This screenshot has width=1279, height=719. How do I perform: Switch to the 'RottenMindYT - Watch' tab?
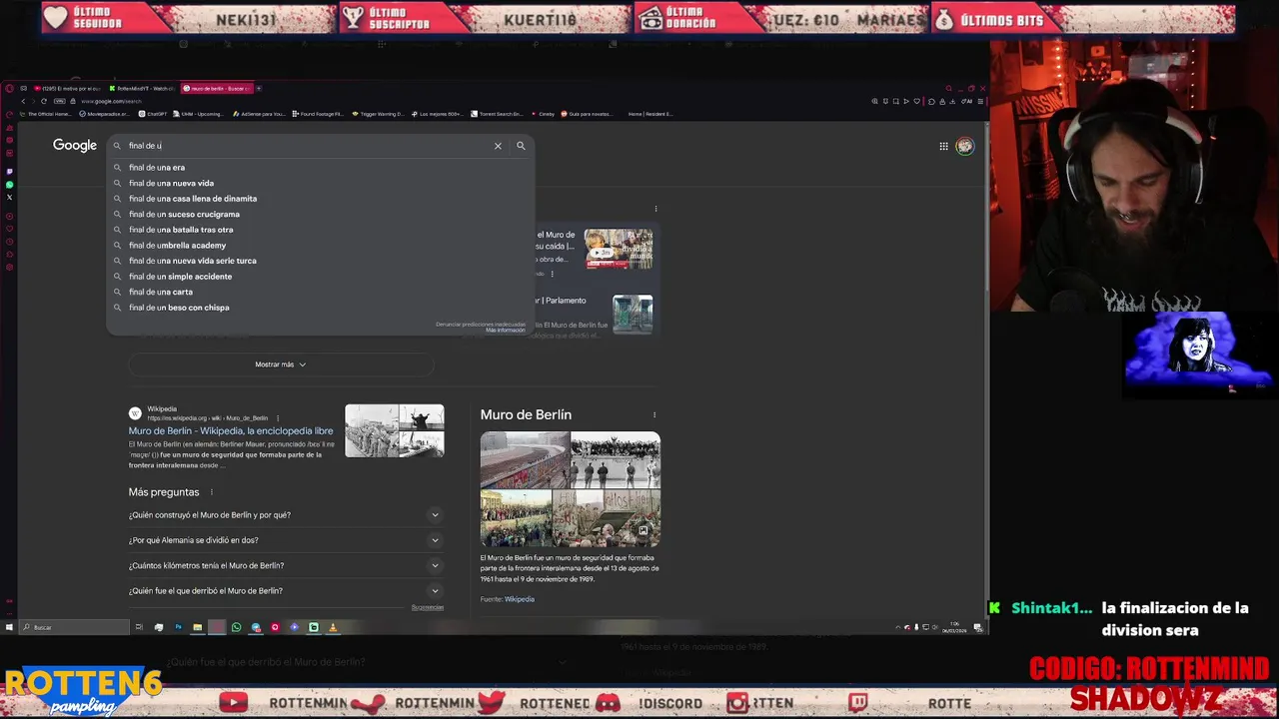(x=142, y=89)
